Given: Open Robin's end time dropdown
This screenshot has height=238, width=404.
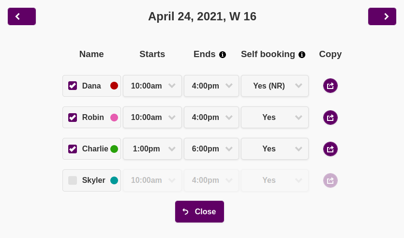Looking at the screenshot, I should coord(211,118).
